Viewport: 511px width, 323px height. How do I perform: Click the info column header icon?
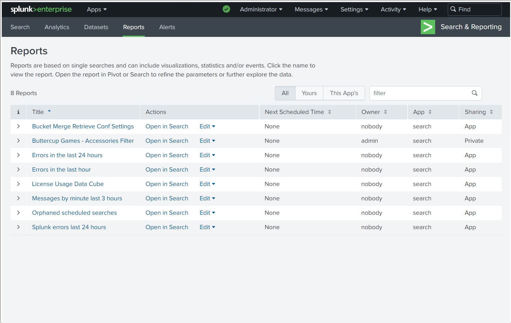(18, 112)
